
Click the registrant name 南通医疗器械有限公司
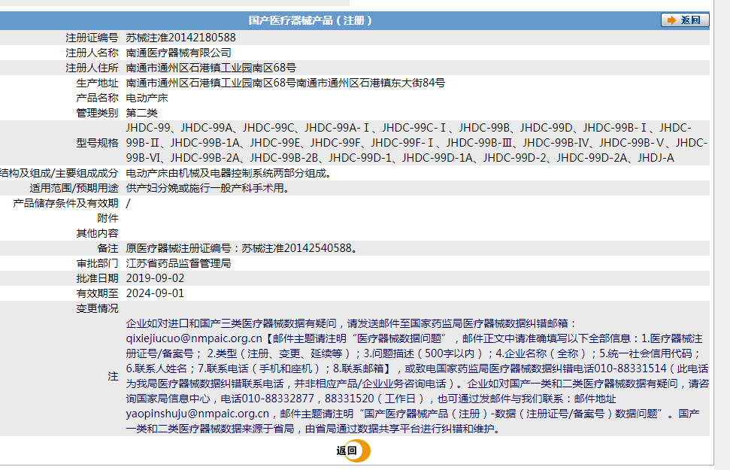(178, 53)
